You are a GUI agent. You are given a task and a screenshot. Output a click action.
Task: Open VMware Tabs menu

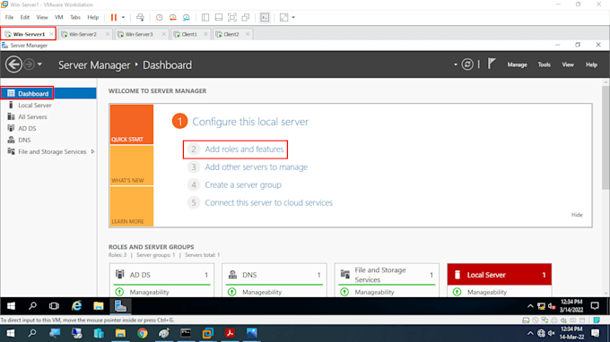pos(75,18)
